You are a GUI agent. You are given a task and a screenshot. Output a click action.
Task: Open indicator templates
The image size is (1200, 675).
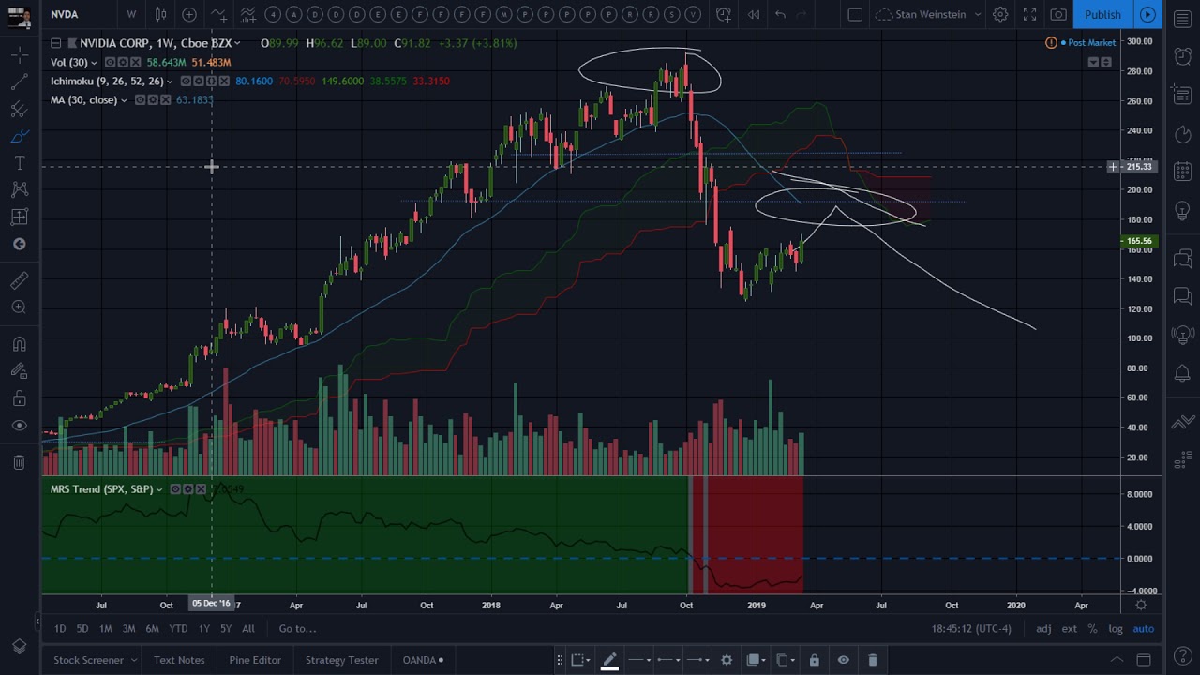click(x=247, y=14)
